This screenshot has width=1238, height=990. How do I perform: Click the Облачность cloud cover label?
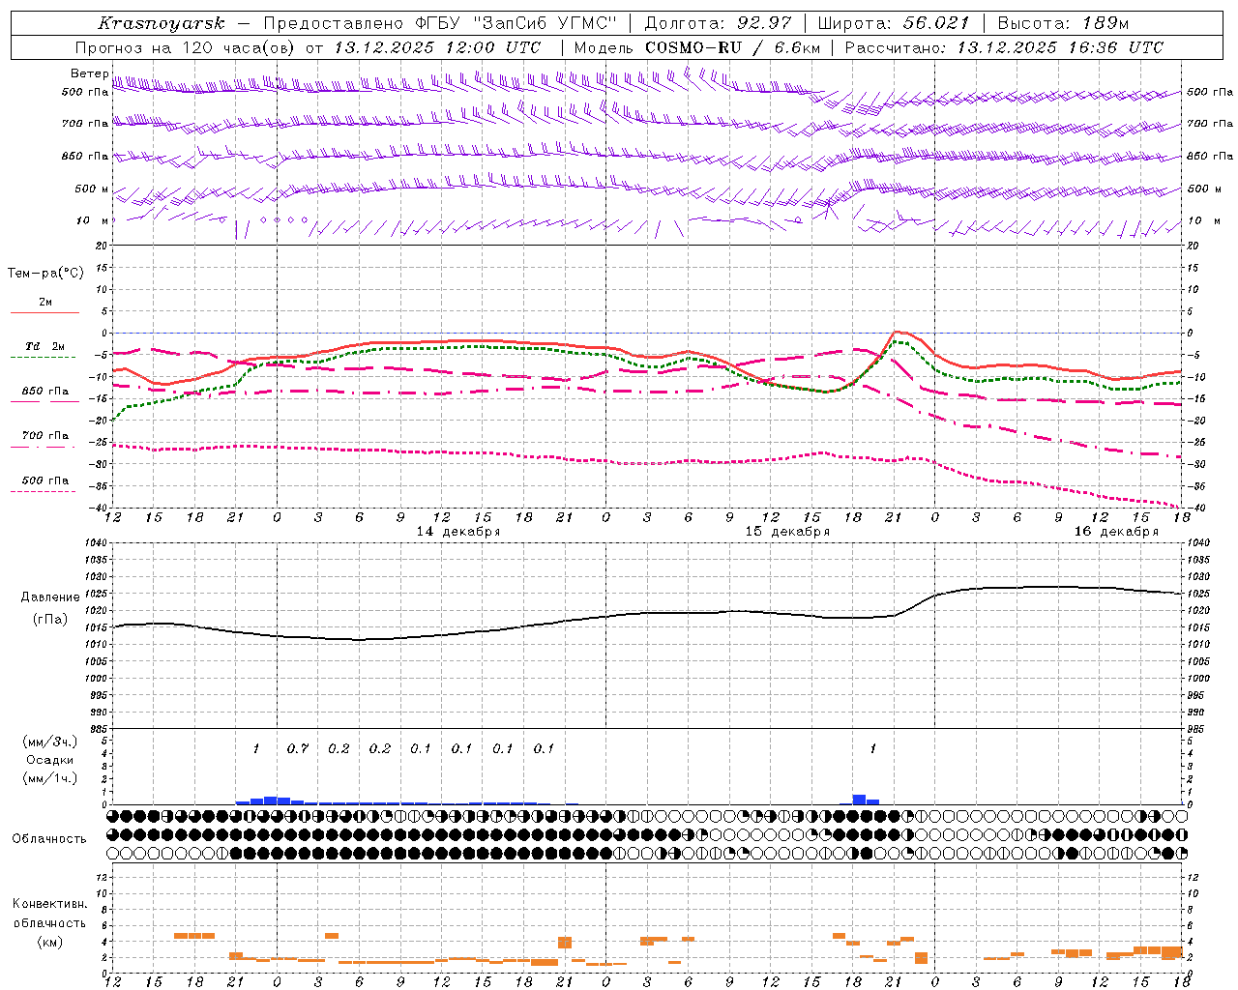click(49, 838)
